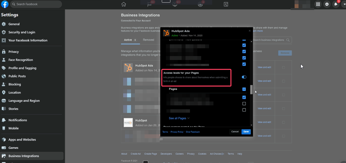Open the Groups icon in top bar
This screenshot has width=346, height=163.
coord(200,4)
